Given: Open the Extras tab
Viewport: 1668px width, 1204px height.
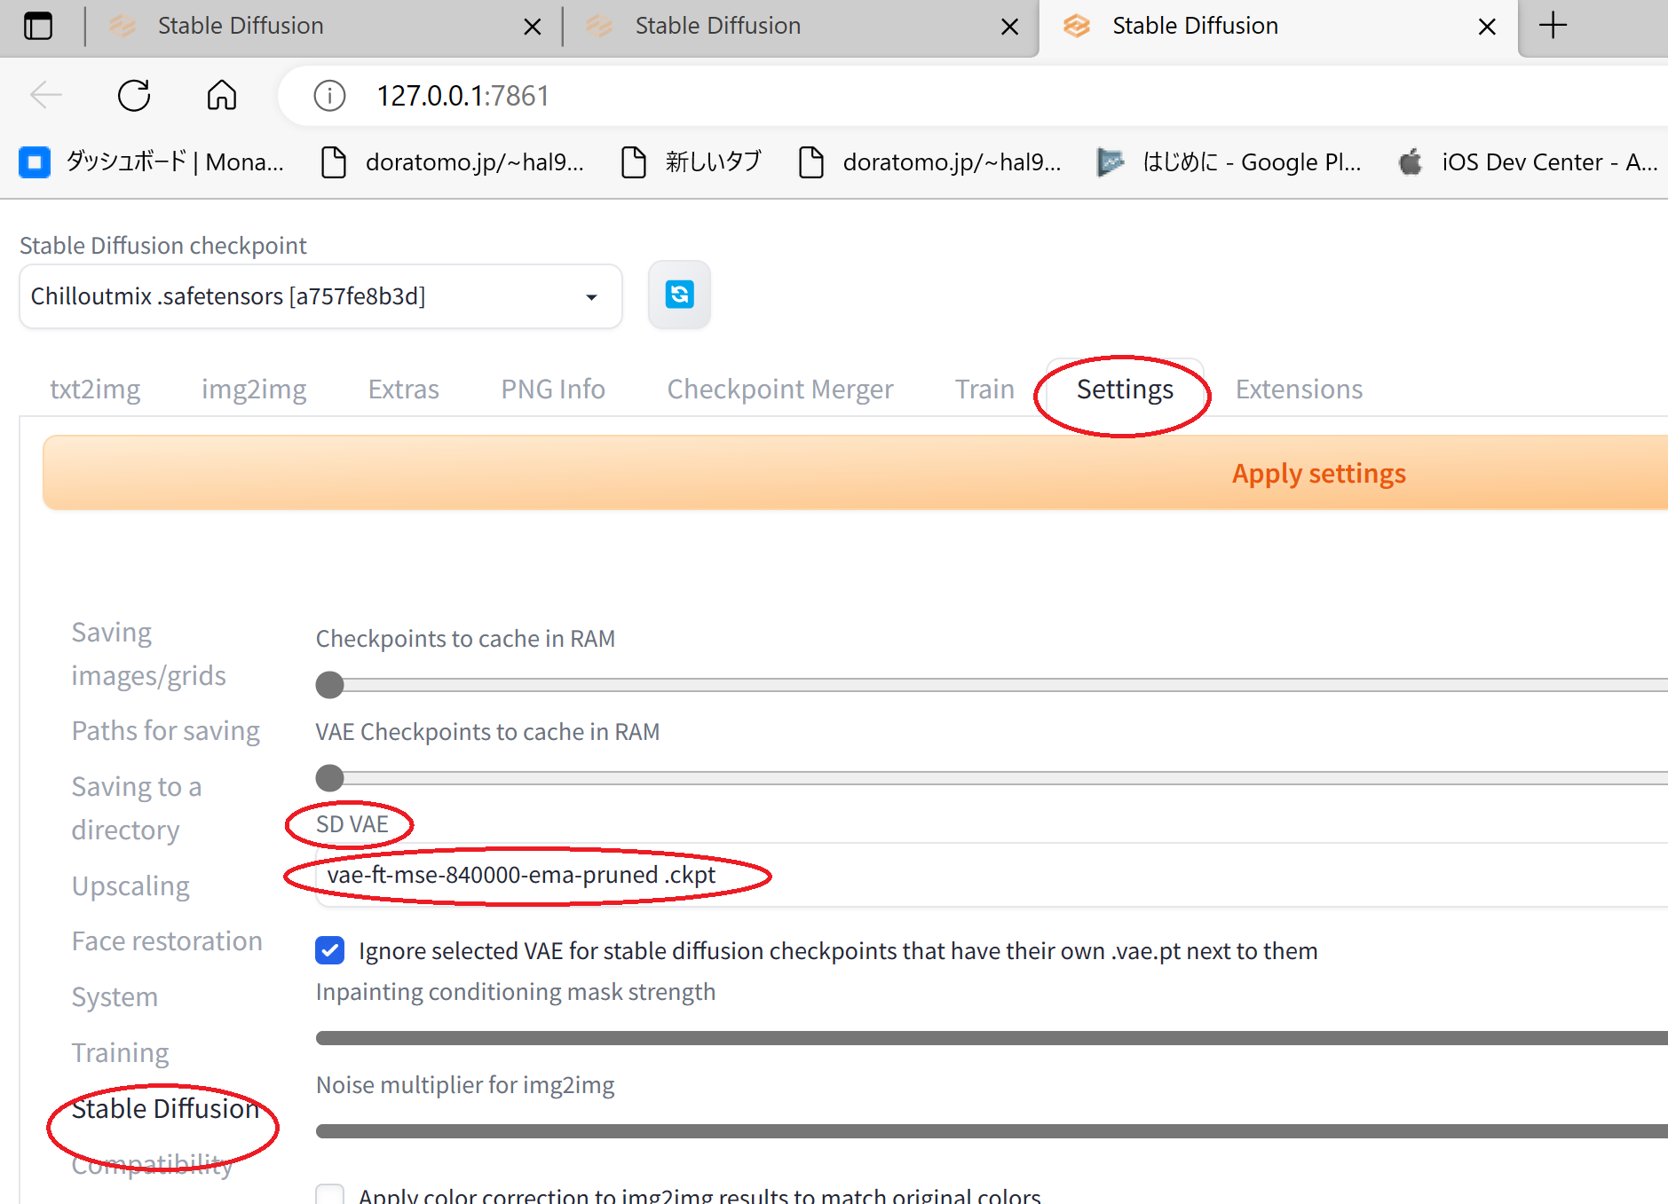Looking at the screenshot, I should 403,389.
